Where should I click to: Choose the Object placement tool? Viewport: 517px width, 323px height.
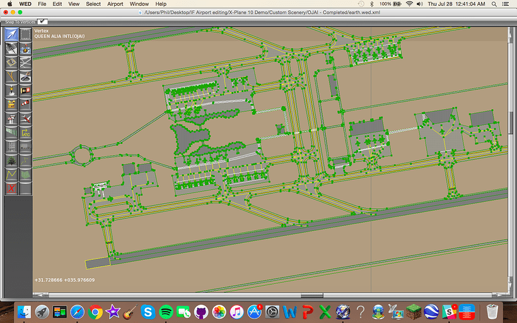[x=25, y=147]
